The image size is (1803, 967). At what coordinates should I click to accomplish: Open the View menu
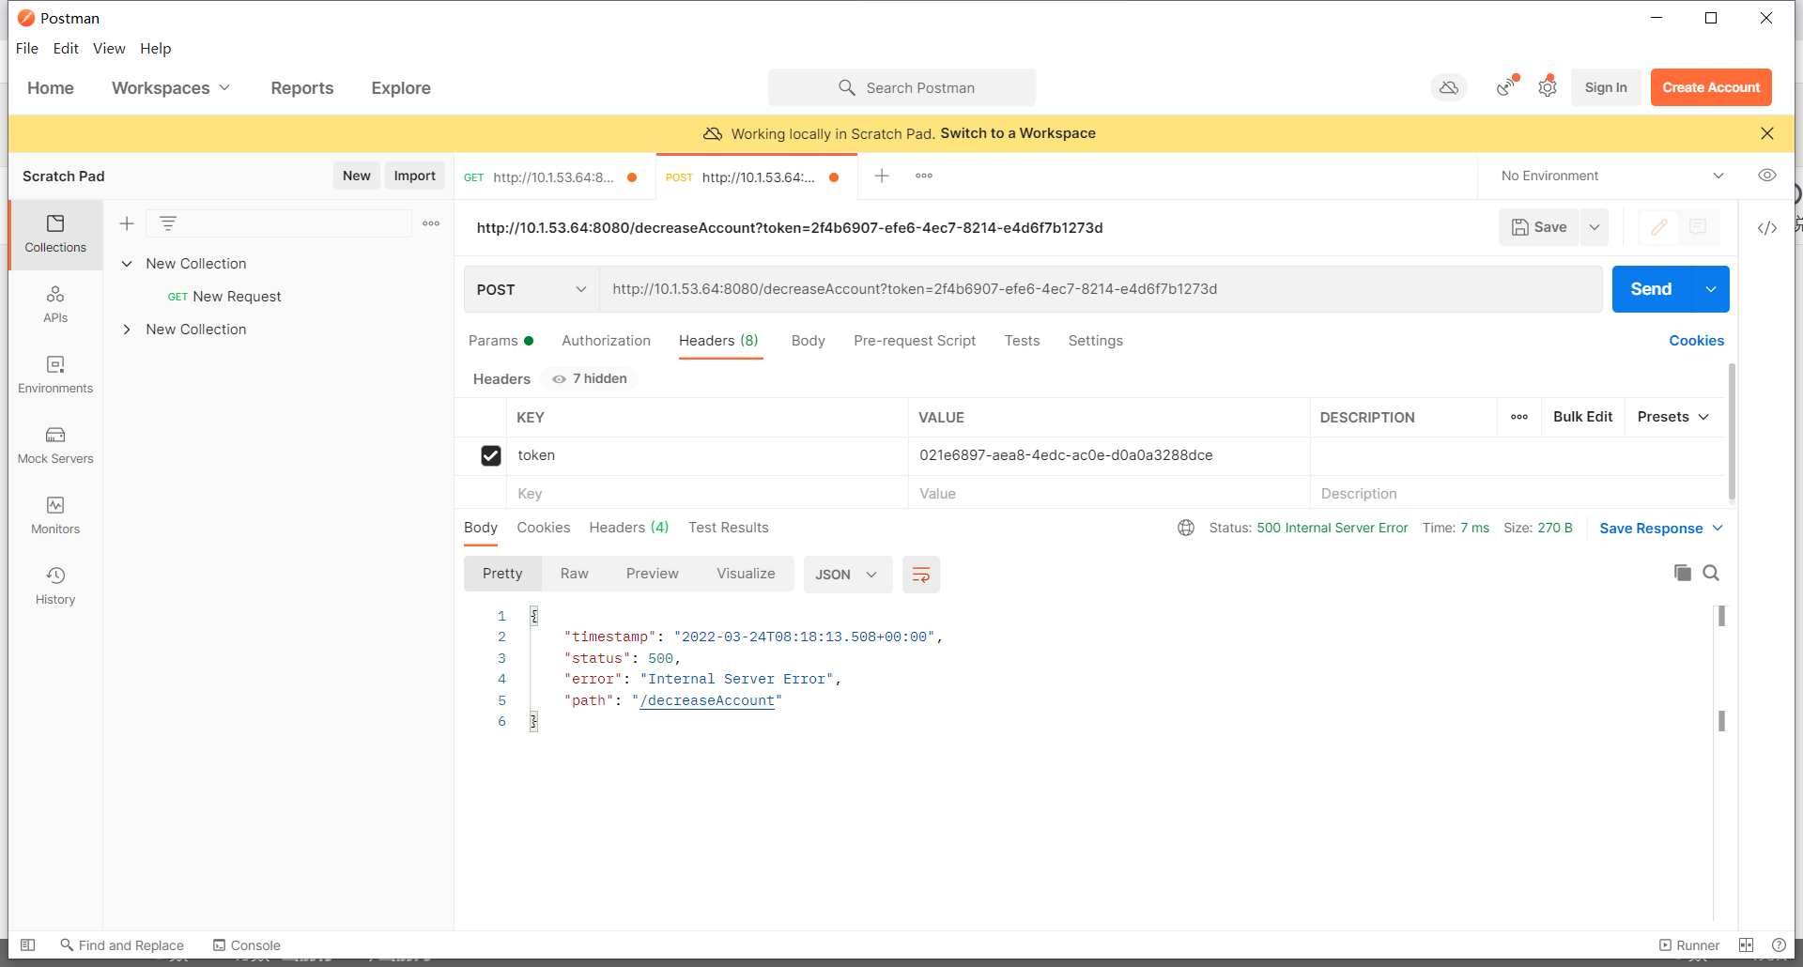(x=109, y=48)
